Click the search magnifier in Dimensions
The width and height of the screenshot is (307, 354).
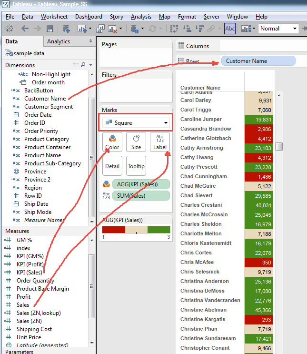(83, 65)
